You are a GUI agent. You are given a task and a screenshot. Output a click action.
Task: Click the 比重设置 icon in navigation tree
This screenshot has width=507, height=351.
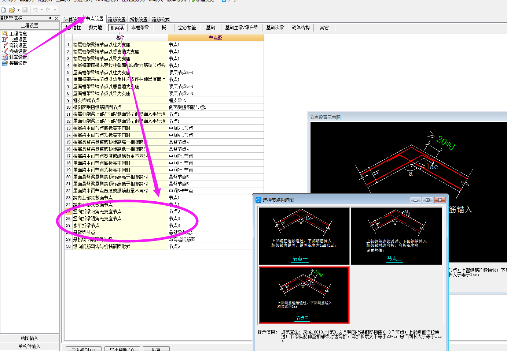(x=5, y=39)
